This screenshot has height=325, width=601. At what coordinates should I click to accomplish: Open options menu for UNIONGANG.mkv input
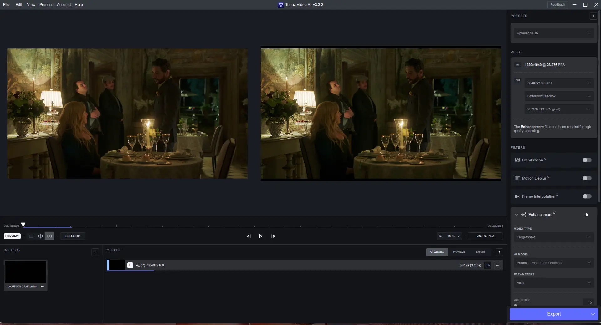tap(43, 287)
